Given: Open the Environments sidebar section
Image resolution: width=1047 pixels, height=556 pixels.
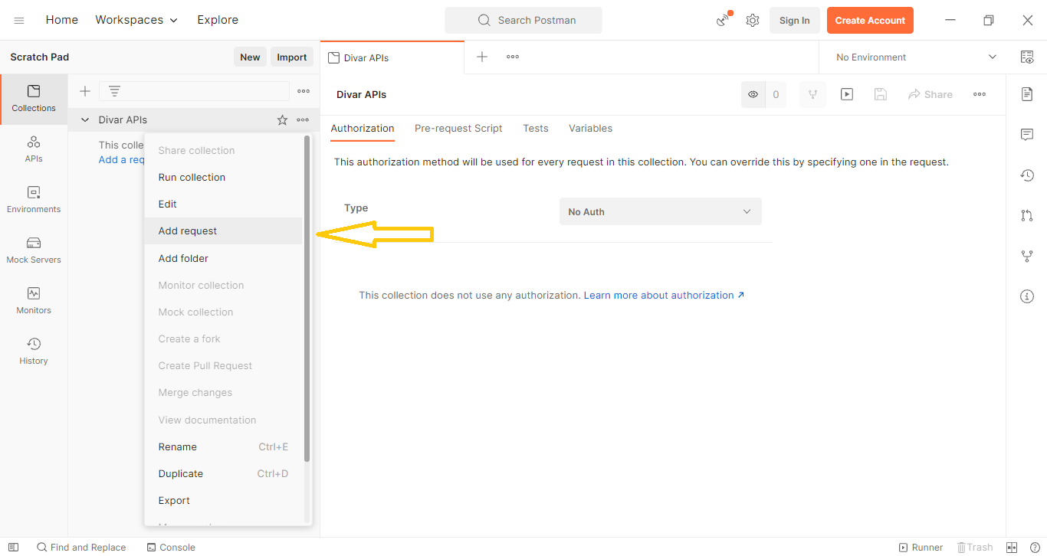Looking at the screenshot, I should click(x=34, y=200).
